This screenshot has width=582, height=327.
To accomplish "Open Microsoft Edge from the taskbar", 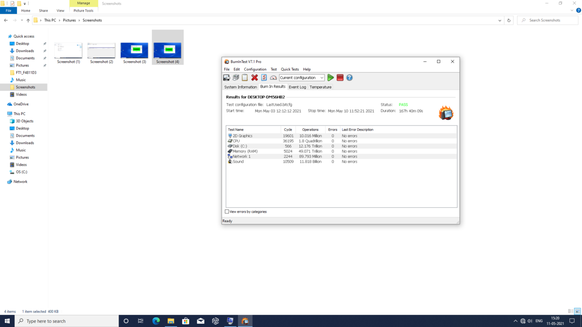I will pyautogui.click(x=156, y=321).
